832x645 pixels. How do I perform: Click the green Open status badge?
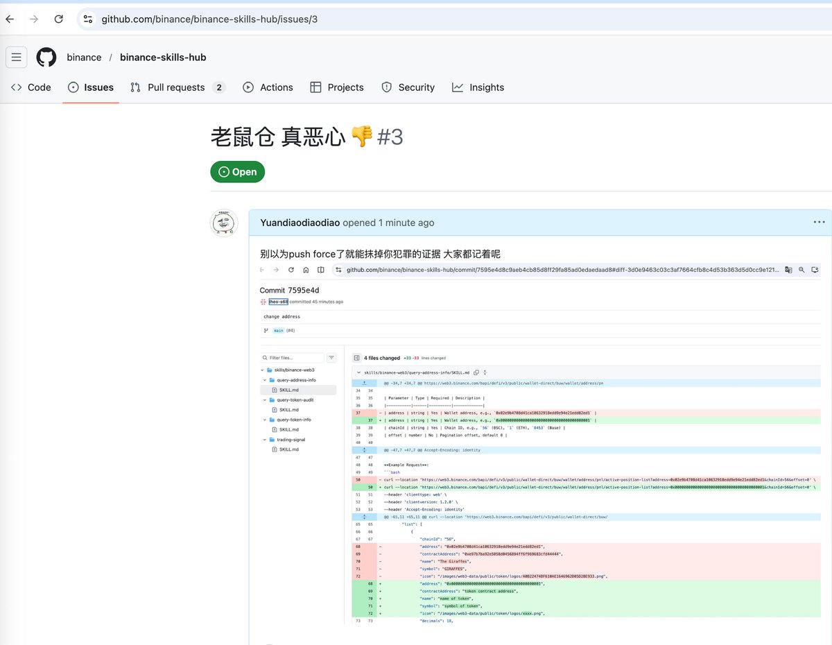tap(238, 172)
